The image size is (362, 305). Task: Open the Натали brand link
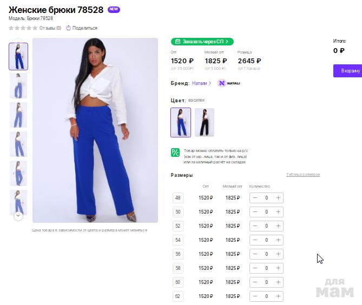pos(201,83)
